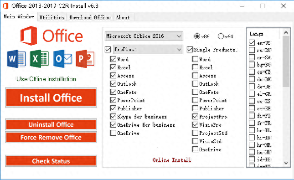The height and width of the screenshot is (180, 294).
Task: Toggle the Single Products checkbox
Action: pyautogui.click(x=190, y=50)
